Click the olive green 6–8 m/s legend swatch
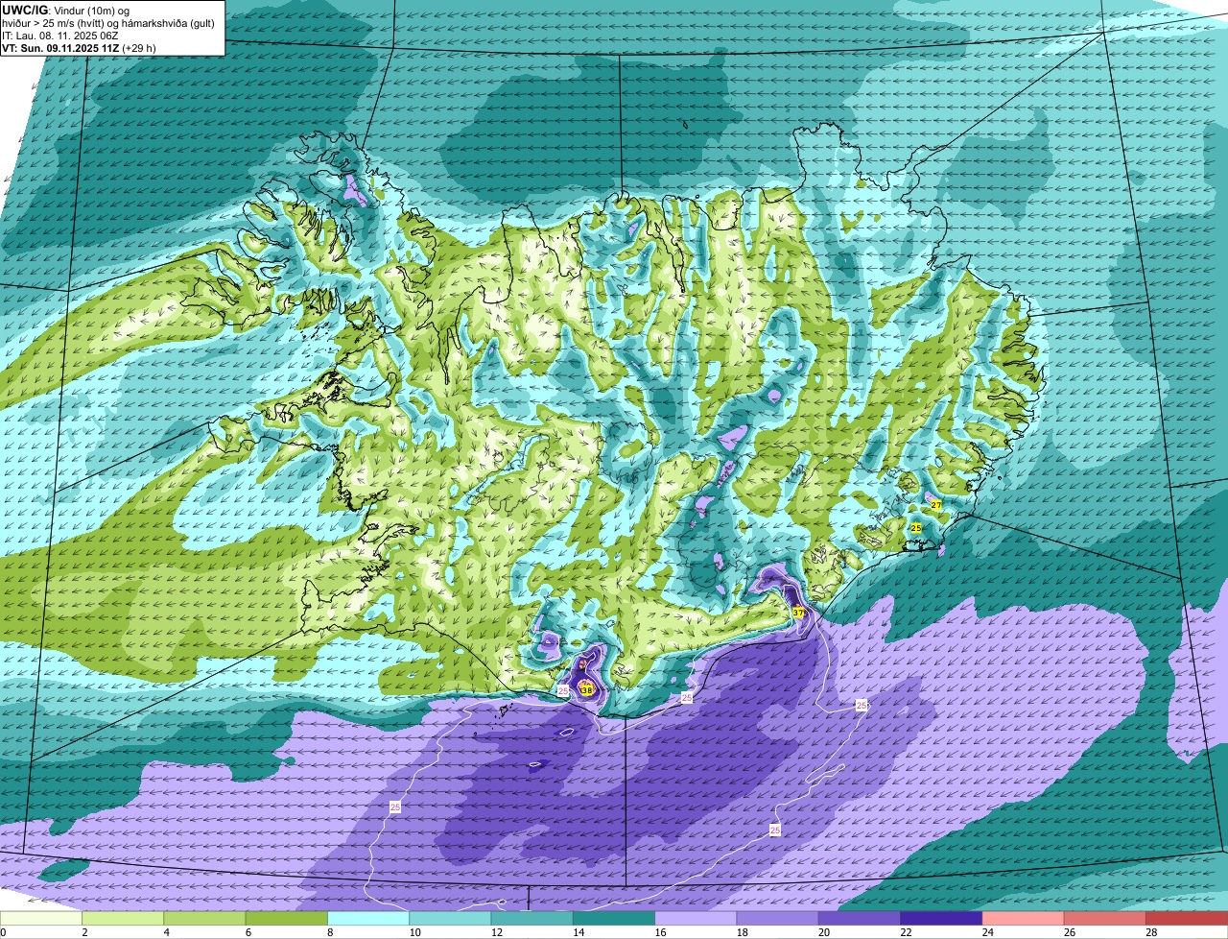Screen dimensions: 1228x939 287,918
